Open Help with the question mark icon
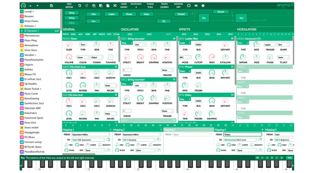The image size is (314, 173). [x=203, y=6]
